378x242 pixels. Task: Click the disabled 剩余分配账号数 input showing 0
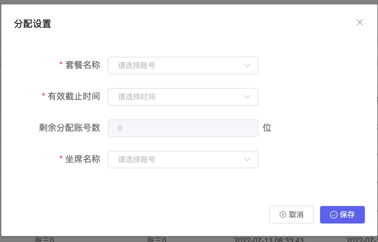tap(183, 128)
